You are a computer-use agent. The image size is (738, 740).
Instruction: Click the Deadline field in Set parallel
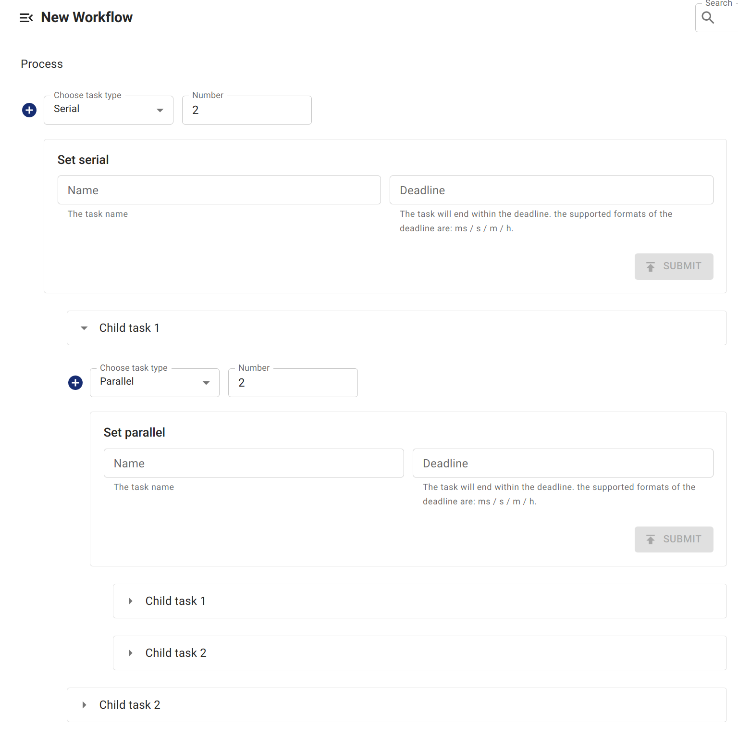pyautogui.click(x=562, y=463)
